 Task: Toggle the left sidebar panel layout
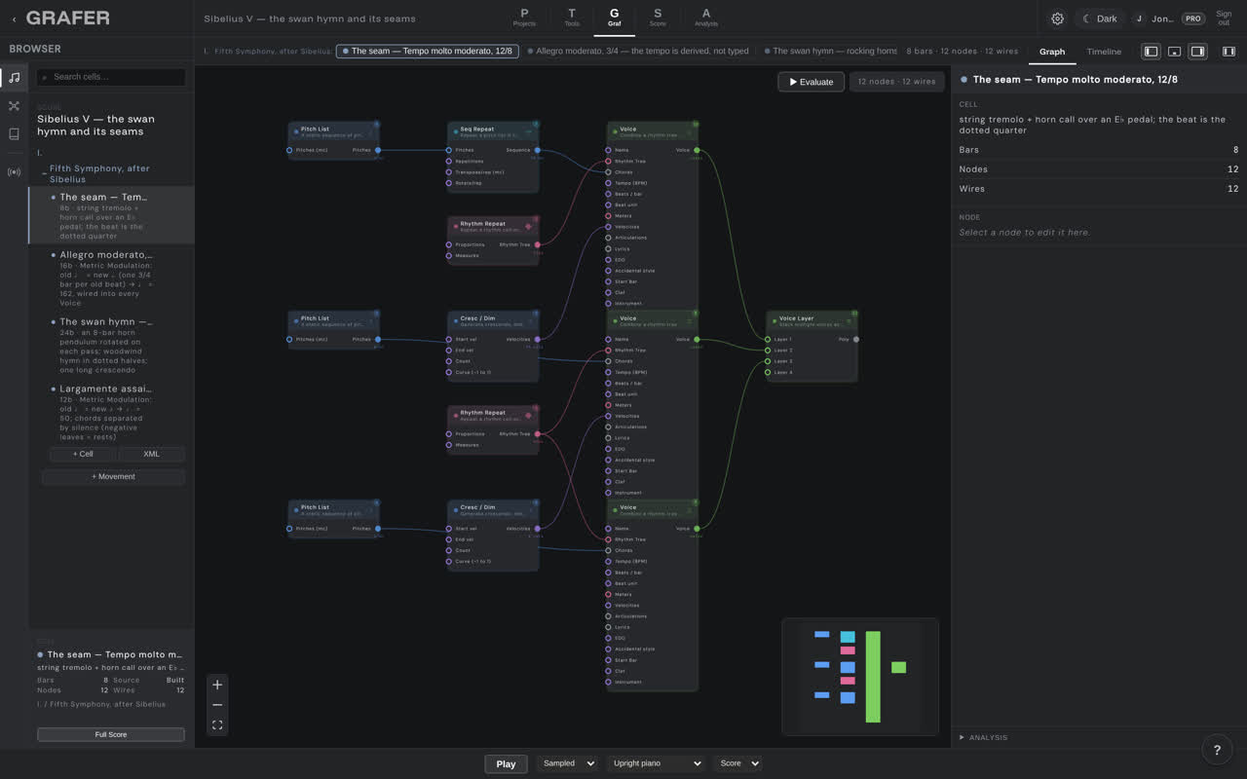click(x=1151, y=52)
